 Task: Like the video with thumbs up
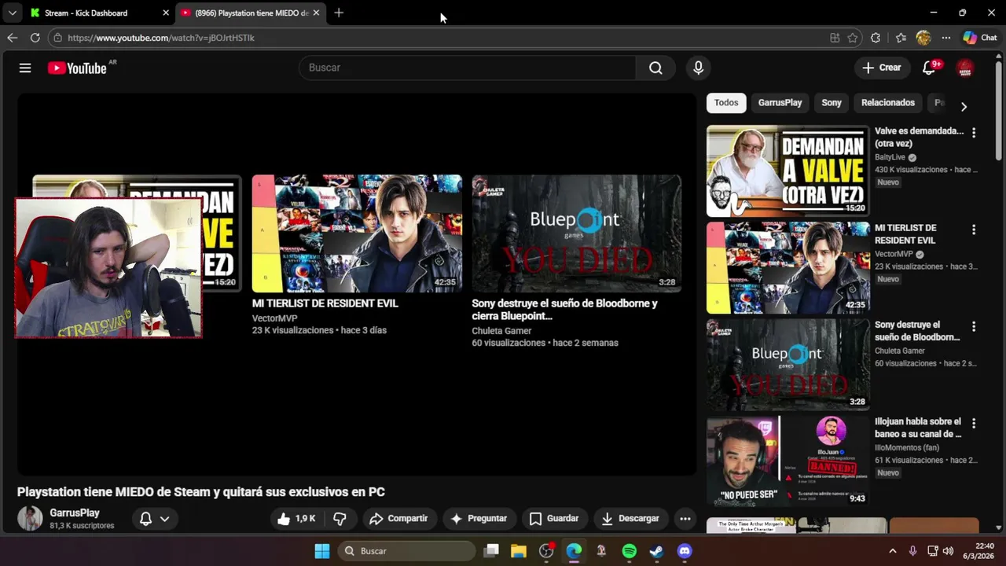click(296, 519)
